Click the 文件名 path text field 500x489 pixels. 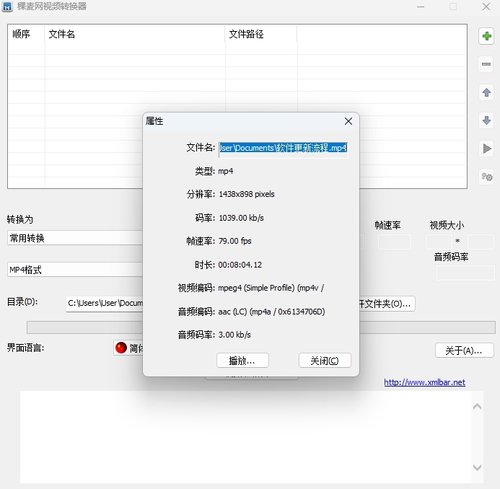click(x=283, y=148)
